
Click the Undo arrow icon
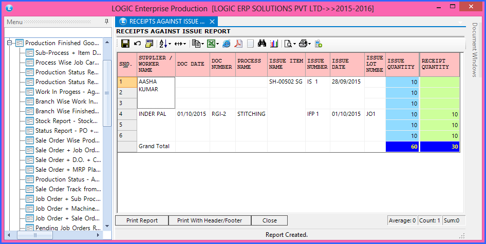(137, 44)
